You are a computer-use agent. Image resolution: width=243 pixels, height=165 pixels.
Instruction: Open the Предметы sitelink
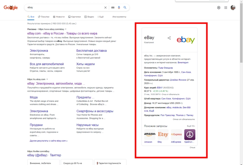[85, 97]
